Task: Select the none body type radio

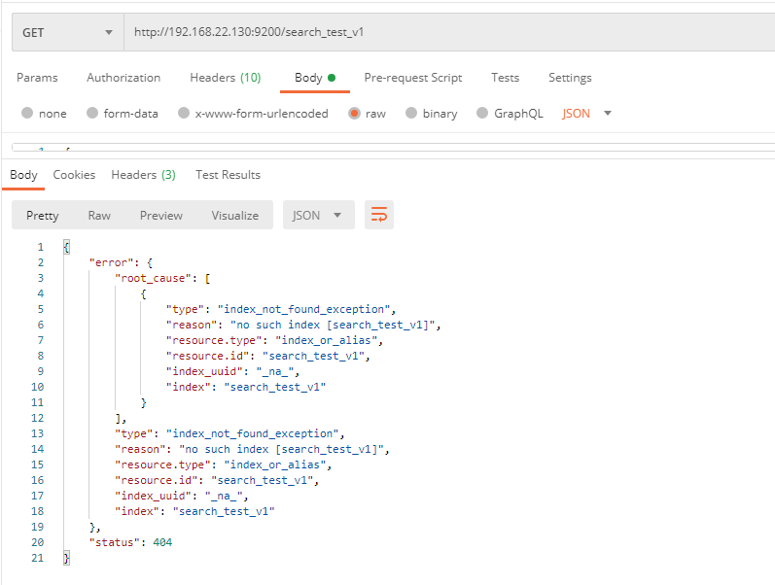Action: point(27,113)
